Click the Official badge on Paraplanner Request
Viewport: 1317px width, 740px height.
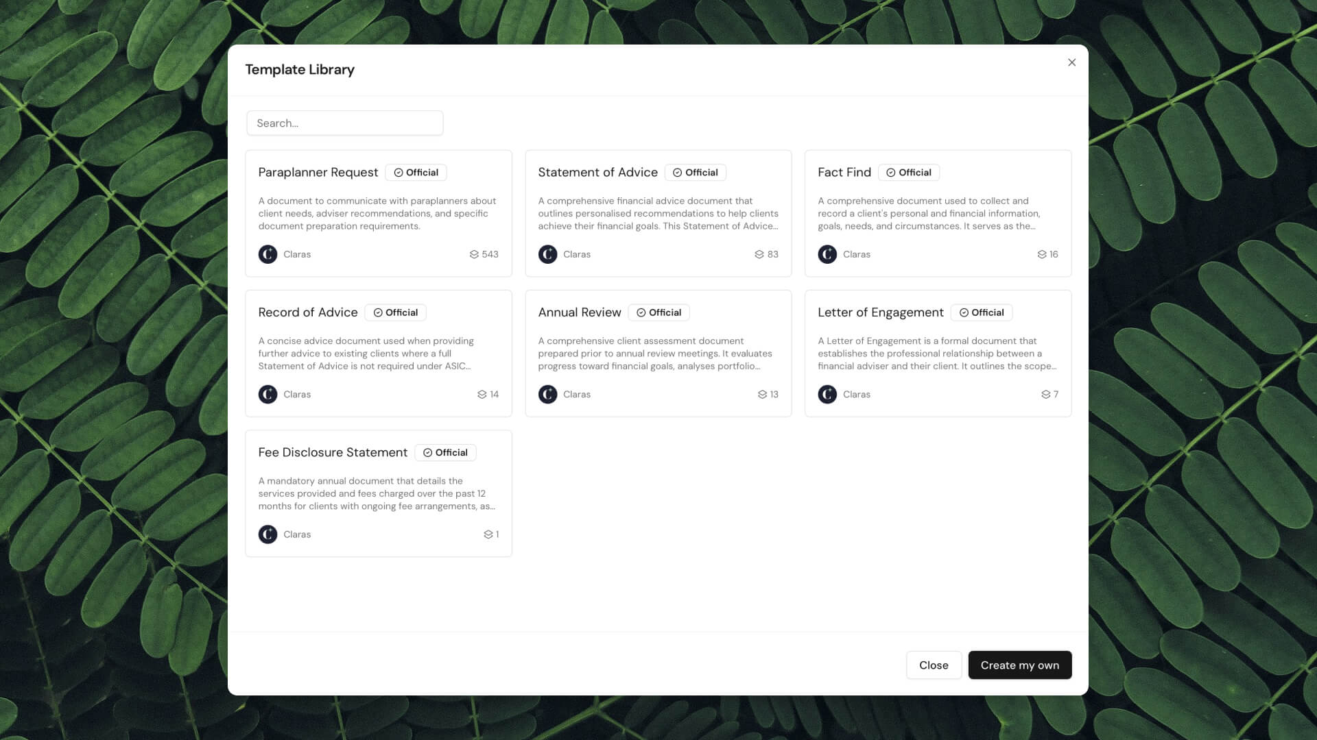coord(416,172)
